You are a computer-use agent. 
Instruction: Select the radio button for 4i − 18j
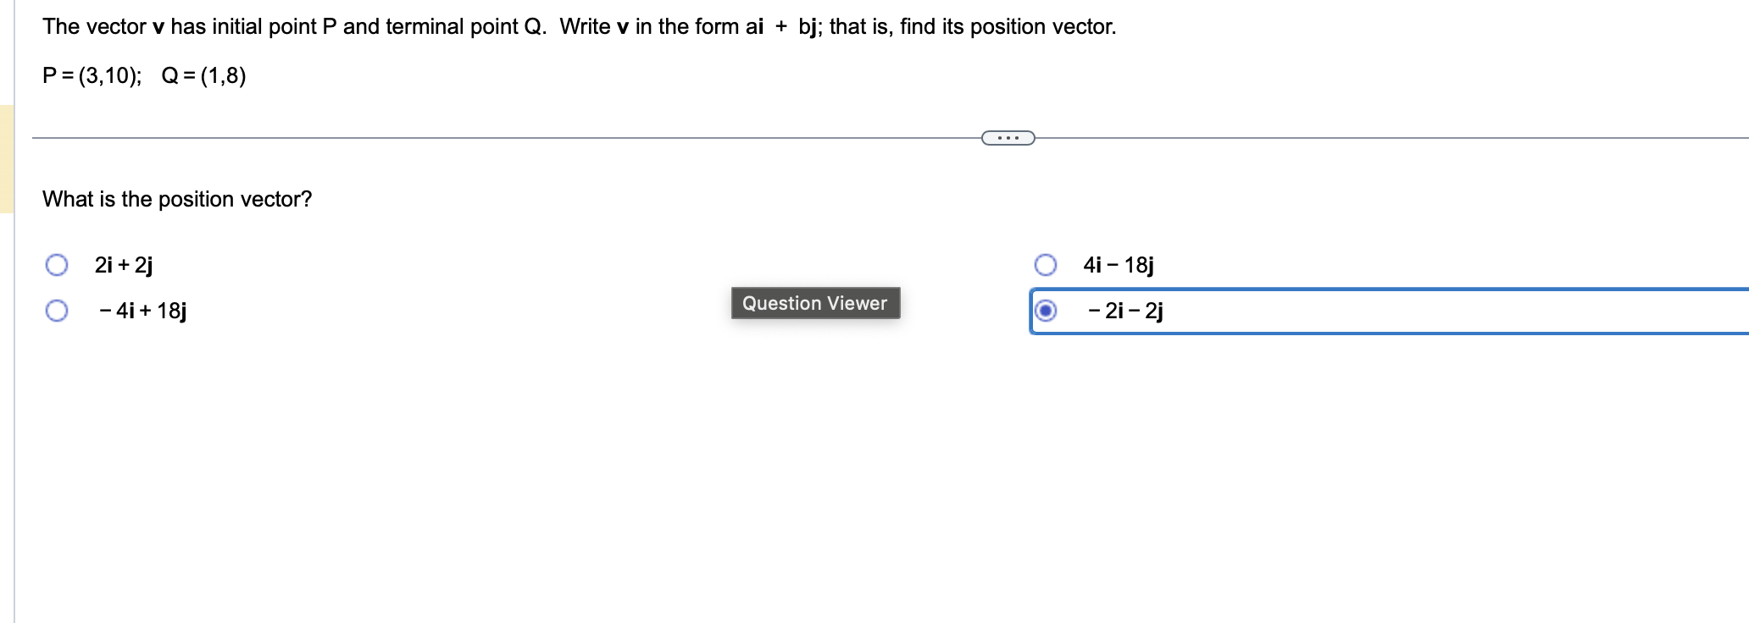[1047, 265]
